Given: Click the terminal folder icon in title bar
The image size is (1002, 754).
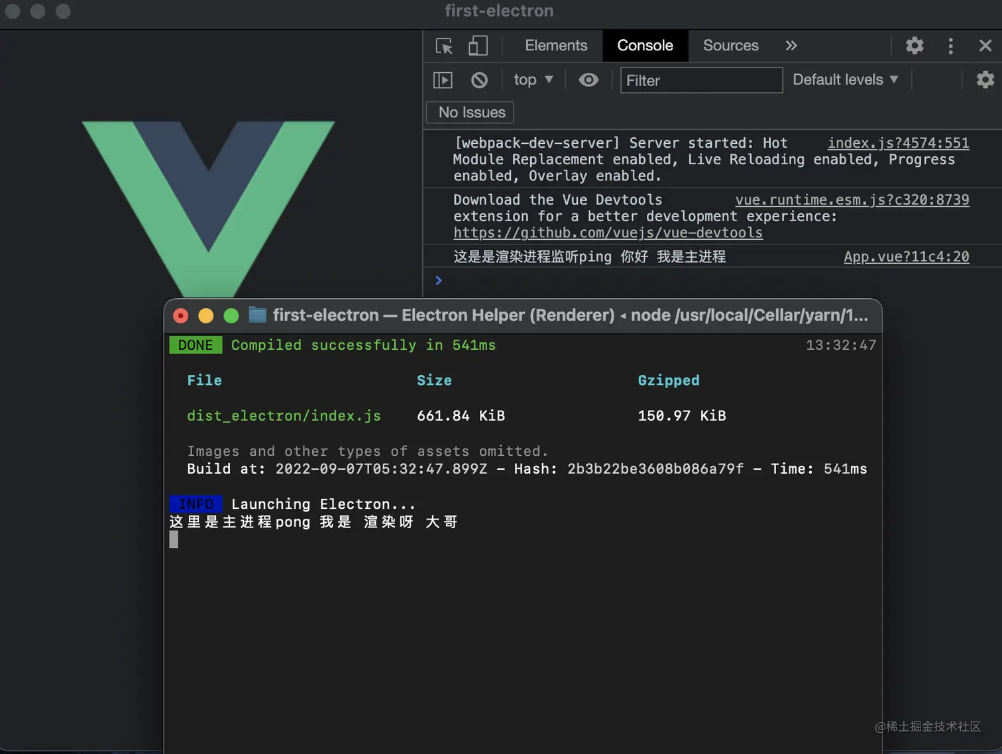Looking at the screenshot, I should click(x=257, y=315).
